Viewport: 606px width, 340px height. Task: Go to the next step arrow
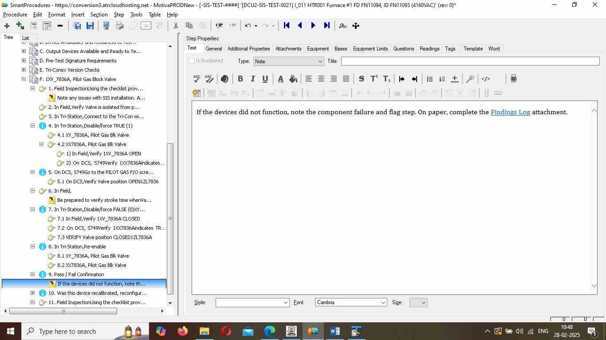tap(313, 26)
